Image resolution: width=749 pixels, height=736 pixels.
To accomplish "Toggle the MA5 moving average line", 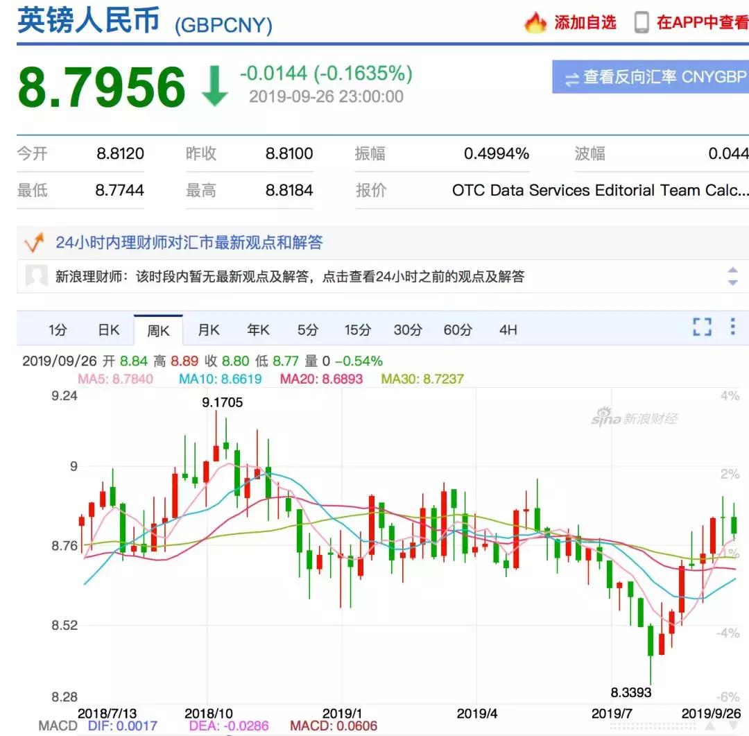I will click(x=115, y=380).
